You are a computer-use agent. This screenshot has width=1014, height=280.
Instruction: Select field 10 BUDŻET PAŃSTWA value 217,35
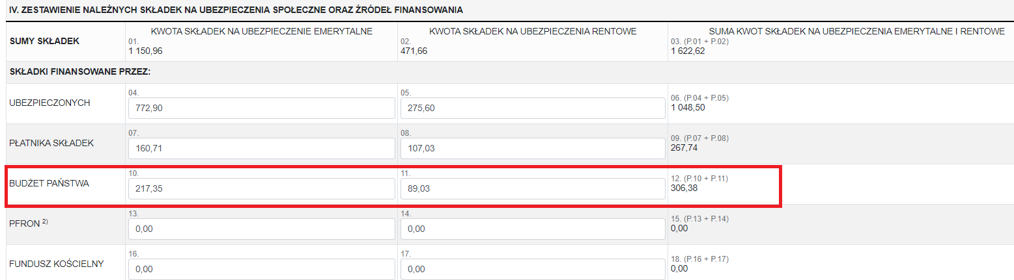[x=262, y=189]
